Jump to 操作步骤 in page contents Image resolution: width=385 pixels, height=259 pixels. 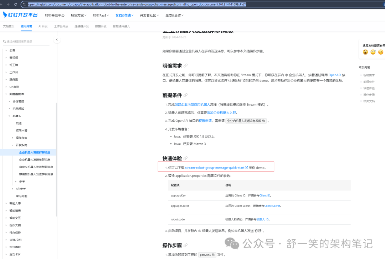point(369,95)
